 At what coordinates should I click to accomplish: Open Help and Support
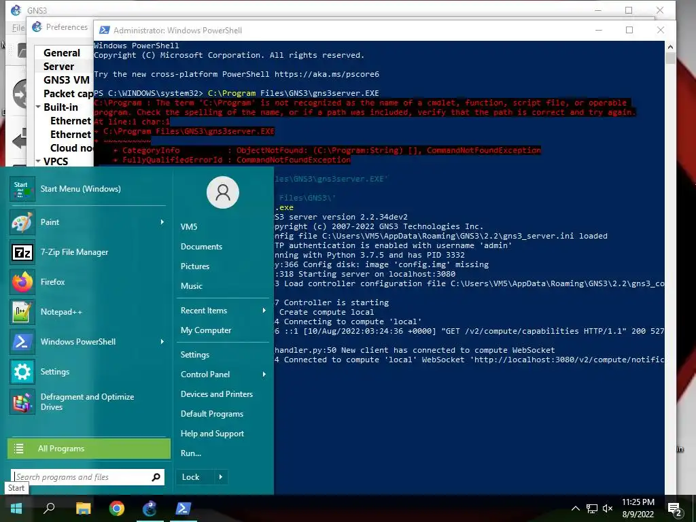[x=212, y=434]
